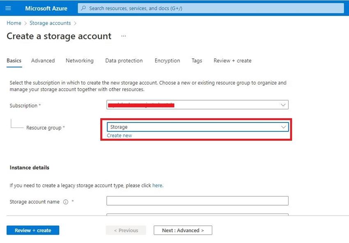Image resolution: width=349 pixels, height=243 pixels.
Task: Switch to the Advanced tab
Action: click(x=43, y=60)
